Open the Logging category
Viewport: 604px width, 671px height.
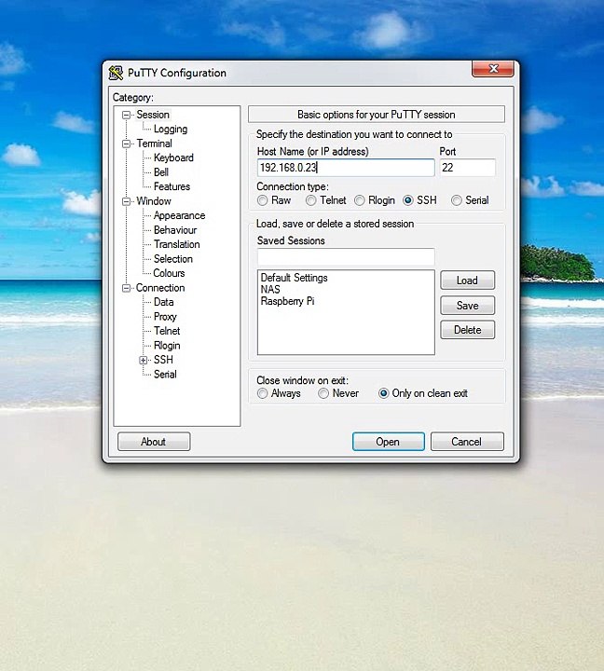pos(171,130)
